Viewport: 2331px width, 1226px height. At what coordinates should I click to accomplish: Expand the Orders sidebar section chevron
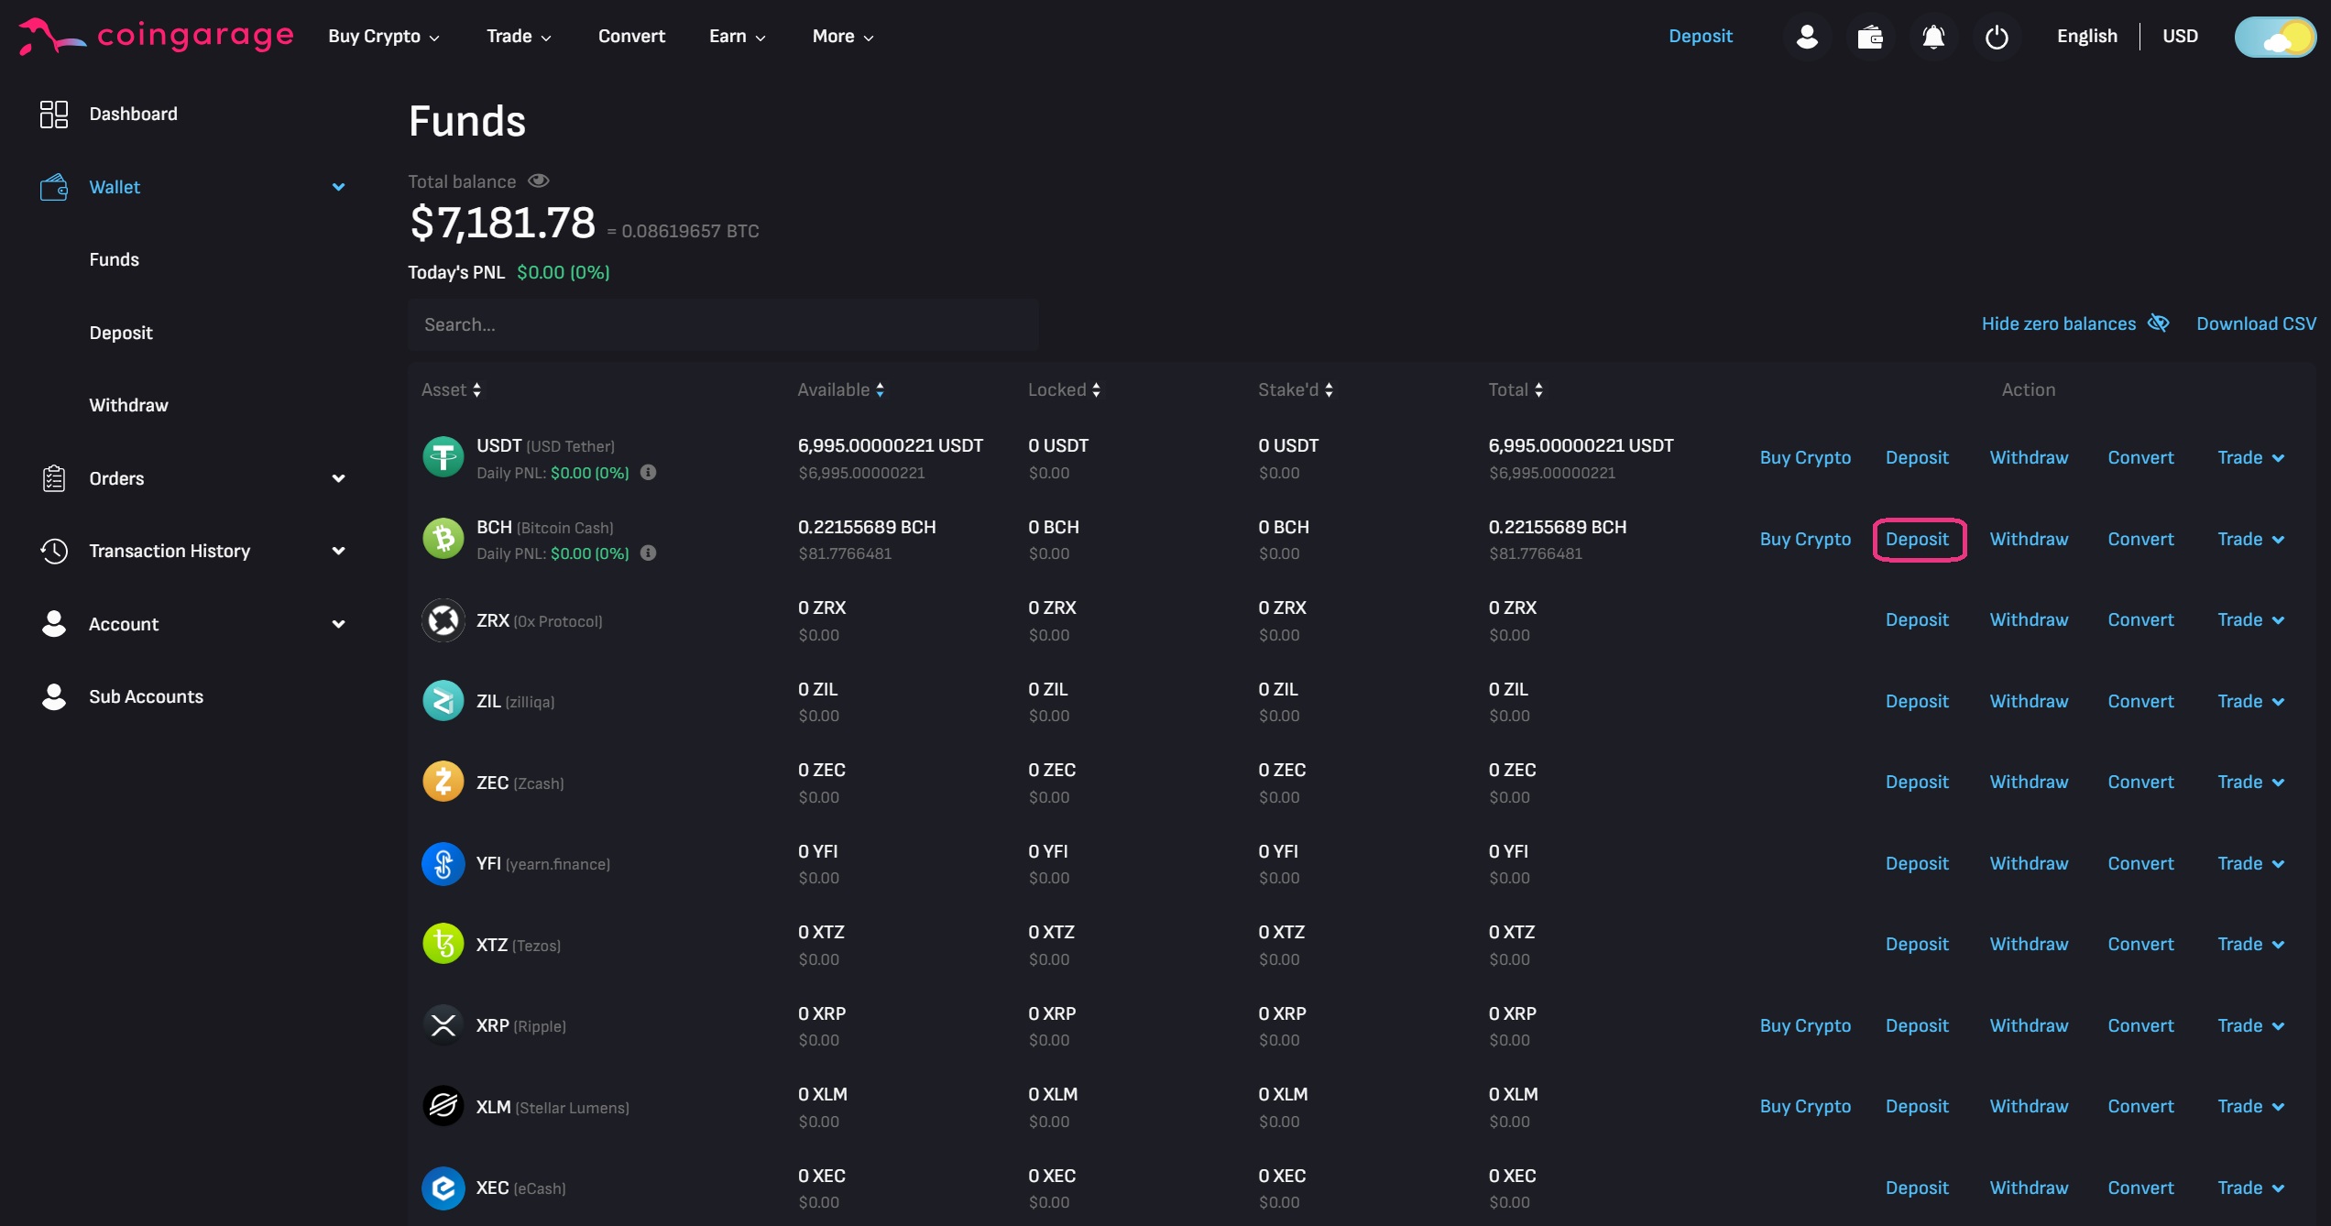pos(338,478)
